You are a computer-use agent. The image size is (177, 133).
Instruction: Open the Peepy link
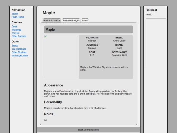(15, 45)
